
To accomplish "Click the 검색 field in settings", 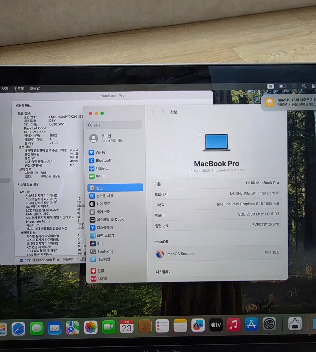I will pyautogui.click(x=114, y=125).
